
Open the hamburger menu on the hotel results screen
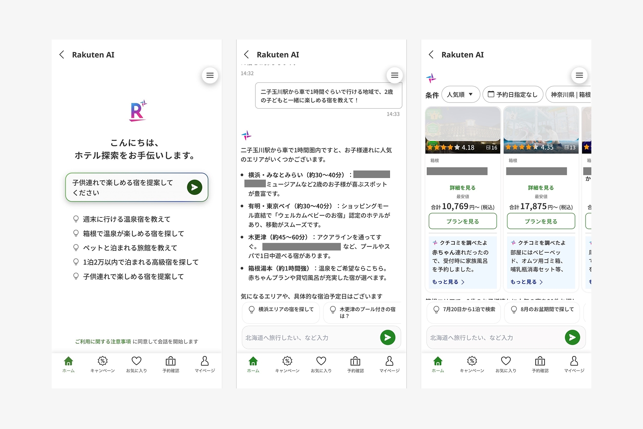pyautogui.click(x=579, y=75)
